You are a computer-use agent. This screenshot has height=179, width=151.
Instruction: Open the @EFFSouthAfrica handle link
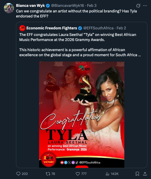pyautogui.click(x=98, y=28)
